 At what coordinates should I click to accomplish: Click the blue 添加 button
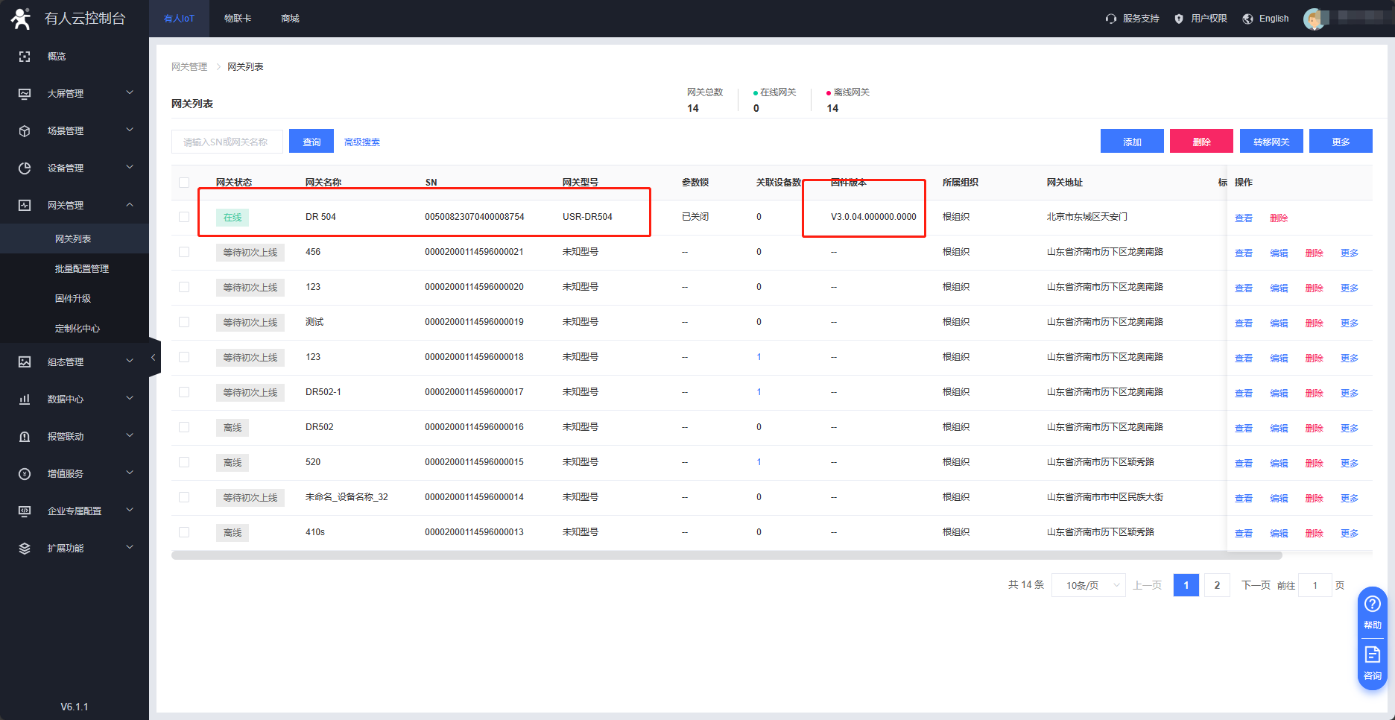coord(1131,142)
